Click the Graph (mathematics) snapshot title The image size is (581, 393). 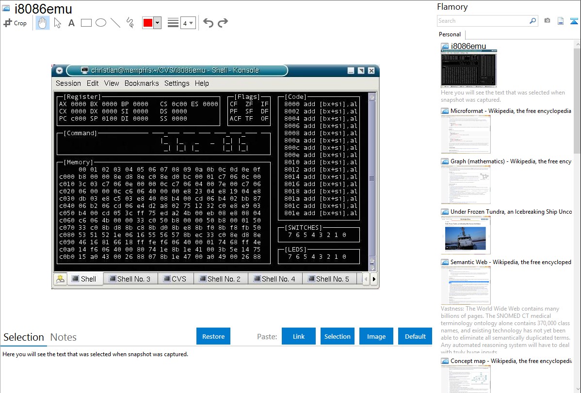coord(511,161)
